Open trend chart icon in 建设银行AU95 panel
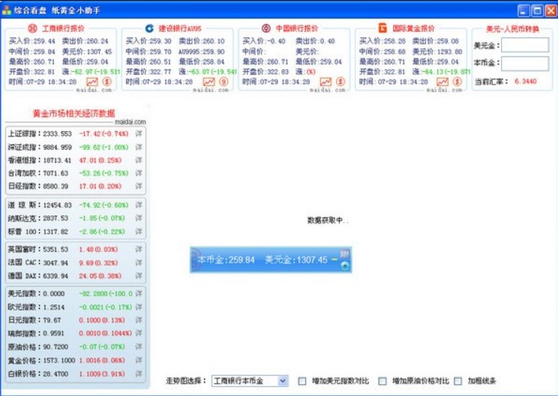558x396 pixels. pyautogui.click(x=209, y=82)
